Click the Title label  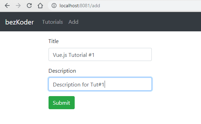53,41
